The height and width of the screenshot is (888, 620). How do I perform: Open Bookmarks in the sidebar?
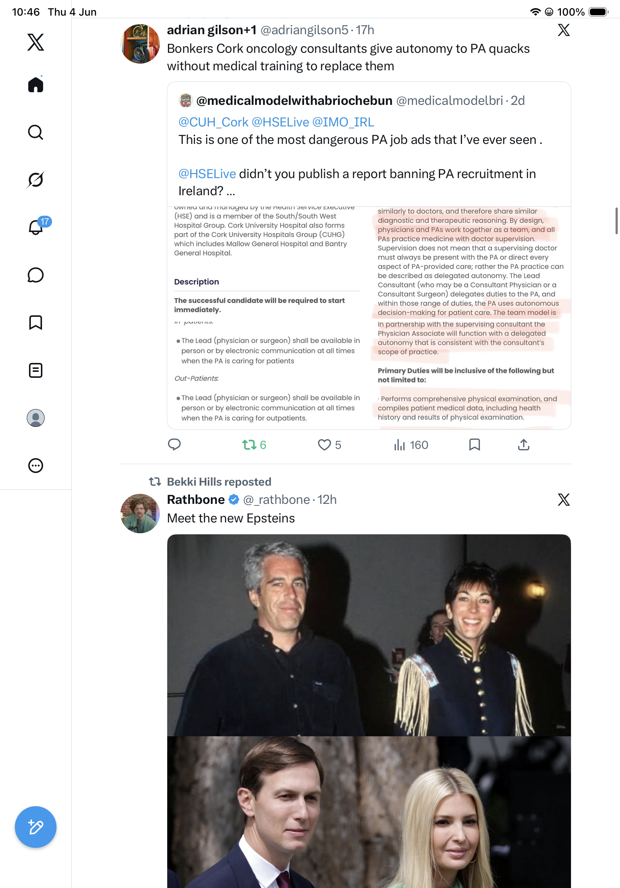click(36, 322)
